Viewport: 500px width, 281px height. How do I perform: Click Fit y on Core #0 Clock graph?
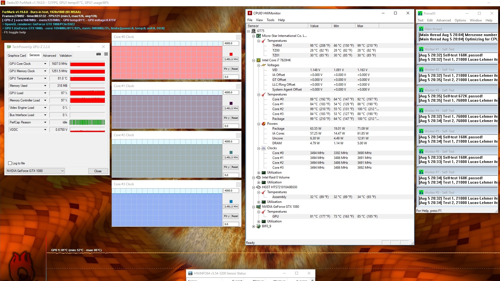[x=227, y=69]
